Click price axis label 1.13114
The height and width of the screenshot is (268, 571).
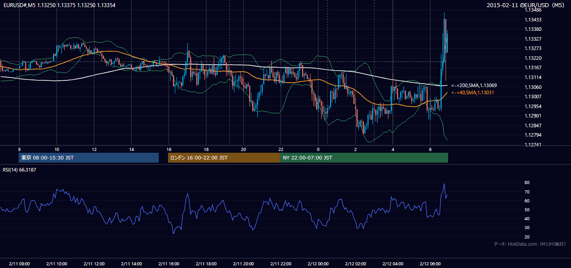click(x=534, y=77)
